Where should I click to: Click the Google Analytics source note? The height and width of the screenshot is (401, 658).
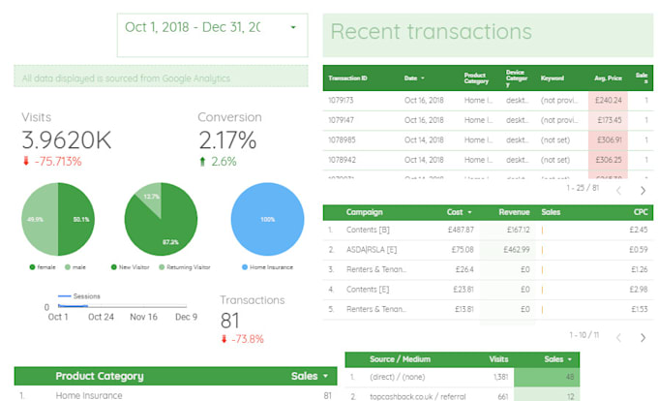point(126,78)
